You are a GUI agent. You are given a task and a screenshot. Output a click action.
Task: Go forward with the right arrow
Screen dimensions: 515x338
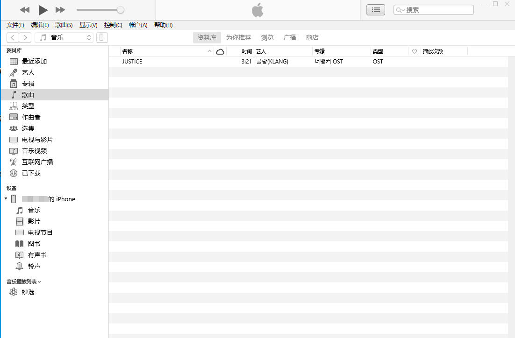25,38
